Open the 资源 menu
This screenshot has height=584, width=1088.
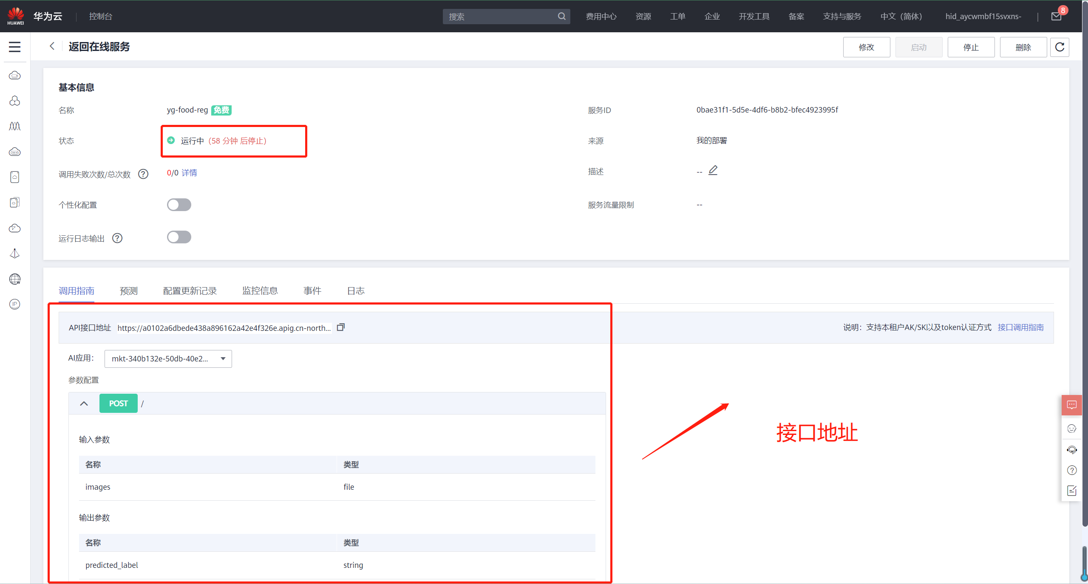643,16
